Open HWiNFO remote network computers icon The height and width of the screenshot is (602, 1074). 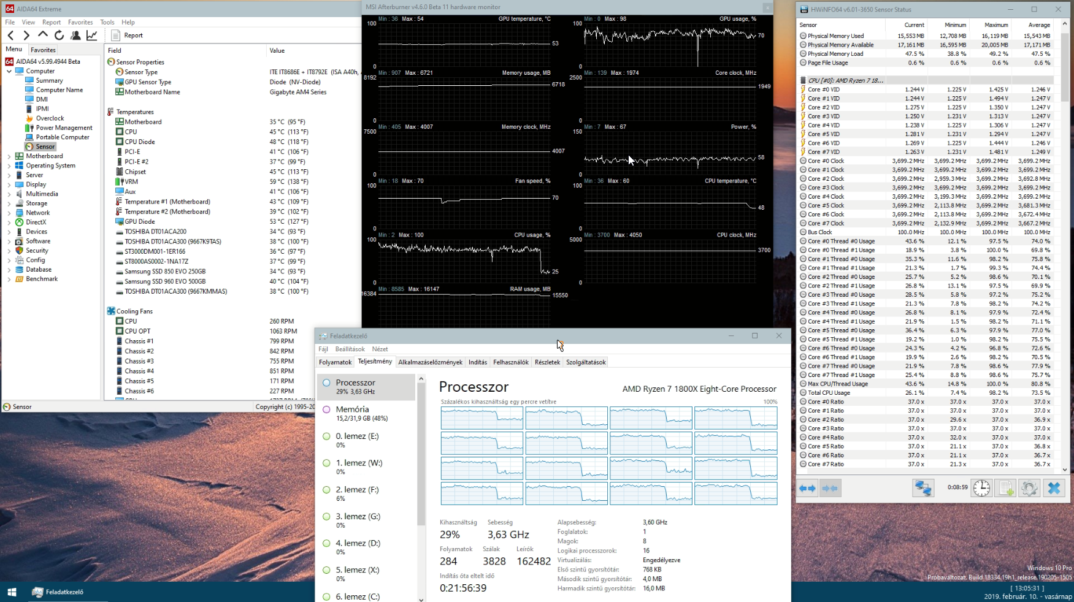pos(922,488)
